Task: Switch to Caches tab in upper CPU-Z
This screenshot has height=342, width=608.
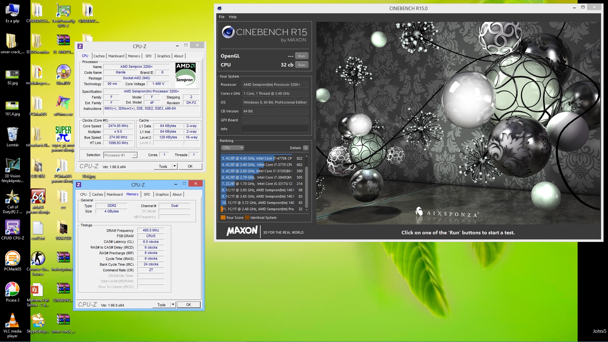Action: 99,56
